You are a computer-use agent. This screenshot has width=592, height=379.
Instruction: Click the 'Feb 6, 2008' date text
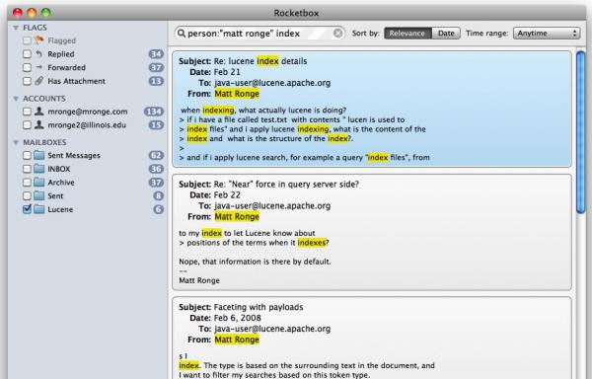[x=238, y=318]
